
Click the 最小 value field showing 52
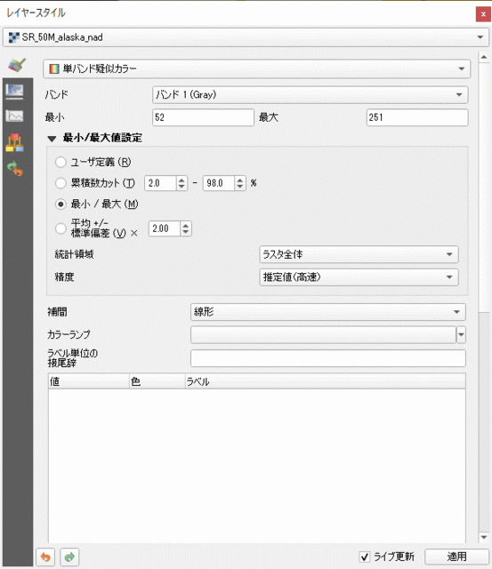[203, 117]
